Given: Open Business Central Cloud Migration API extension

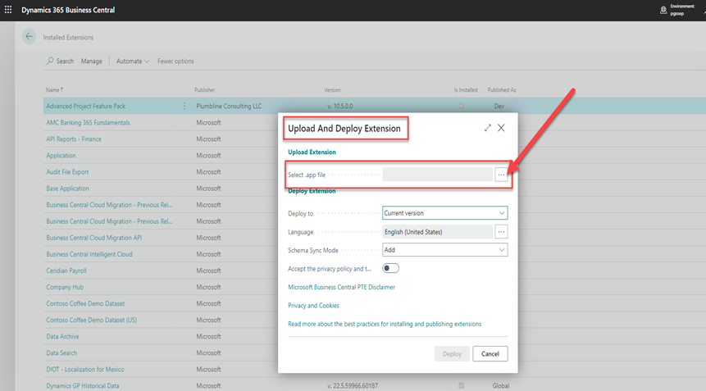Looking at the screenshot, I should click(93, 238).
